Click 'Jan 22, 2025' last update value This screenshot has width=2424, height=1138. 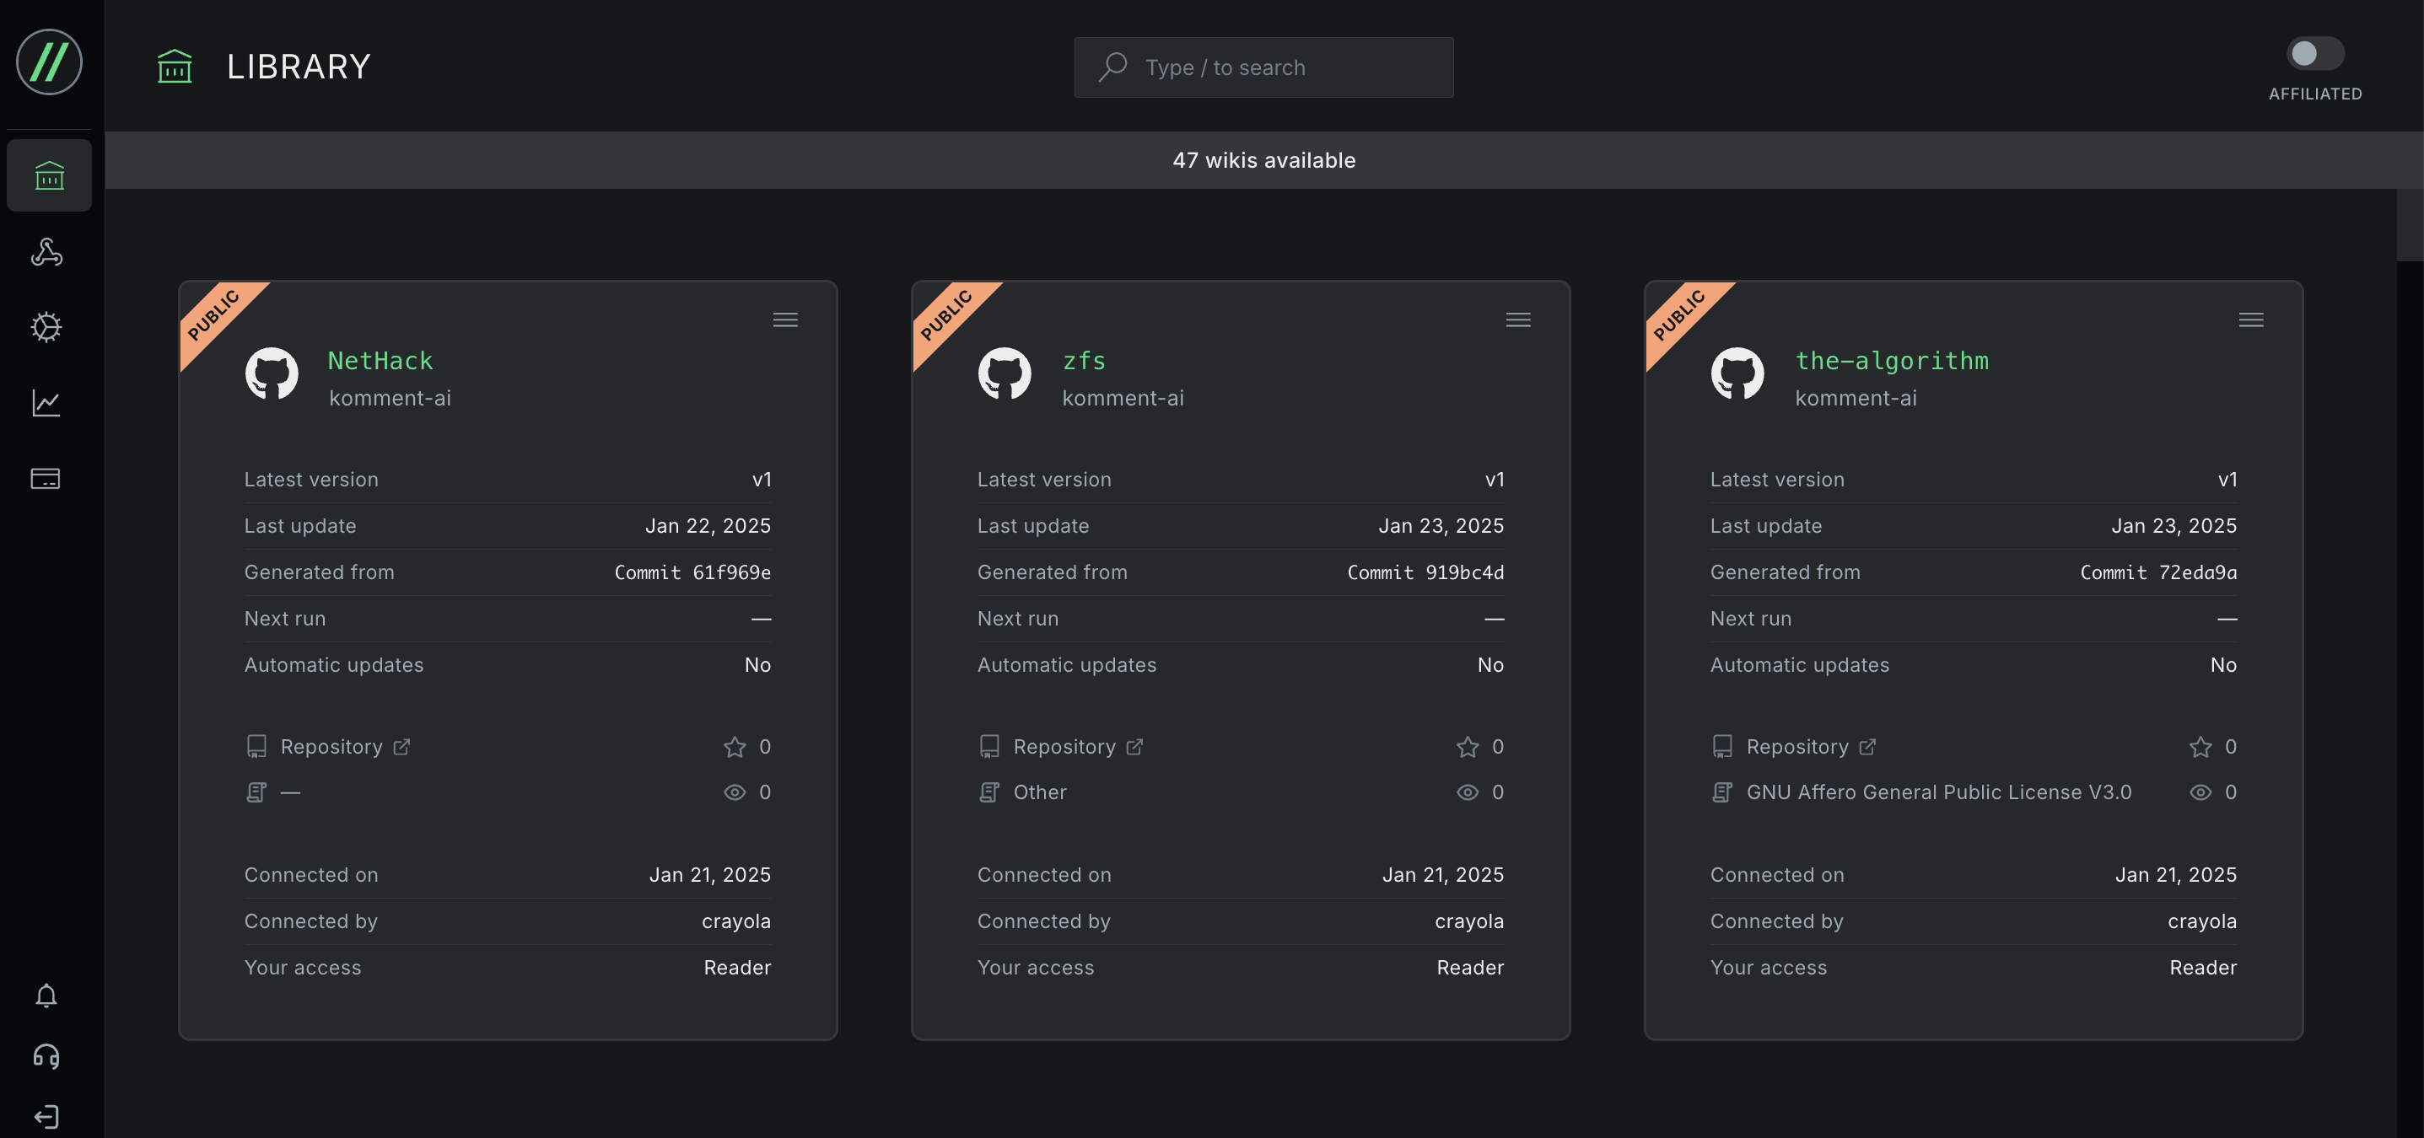(x=708, y=526)
